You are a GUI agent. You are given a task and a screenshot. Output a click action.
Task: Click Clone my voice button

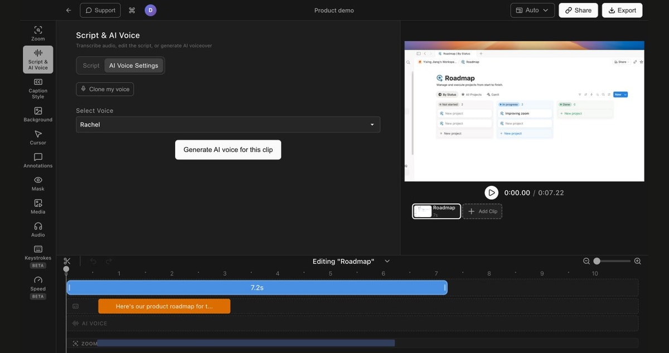(105, 89)
